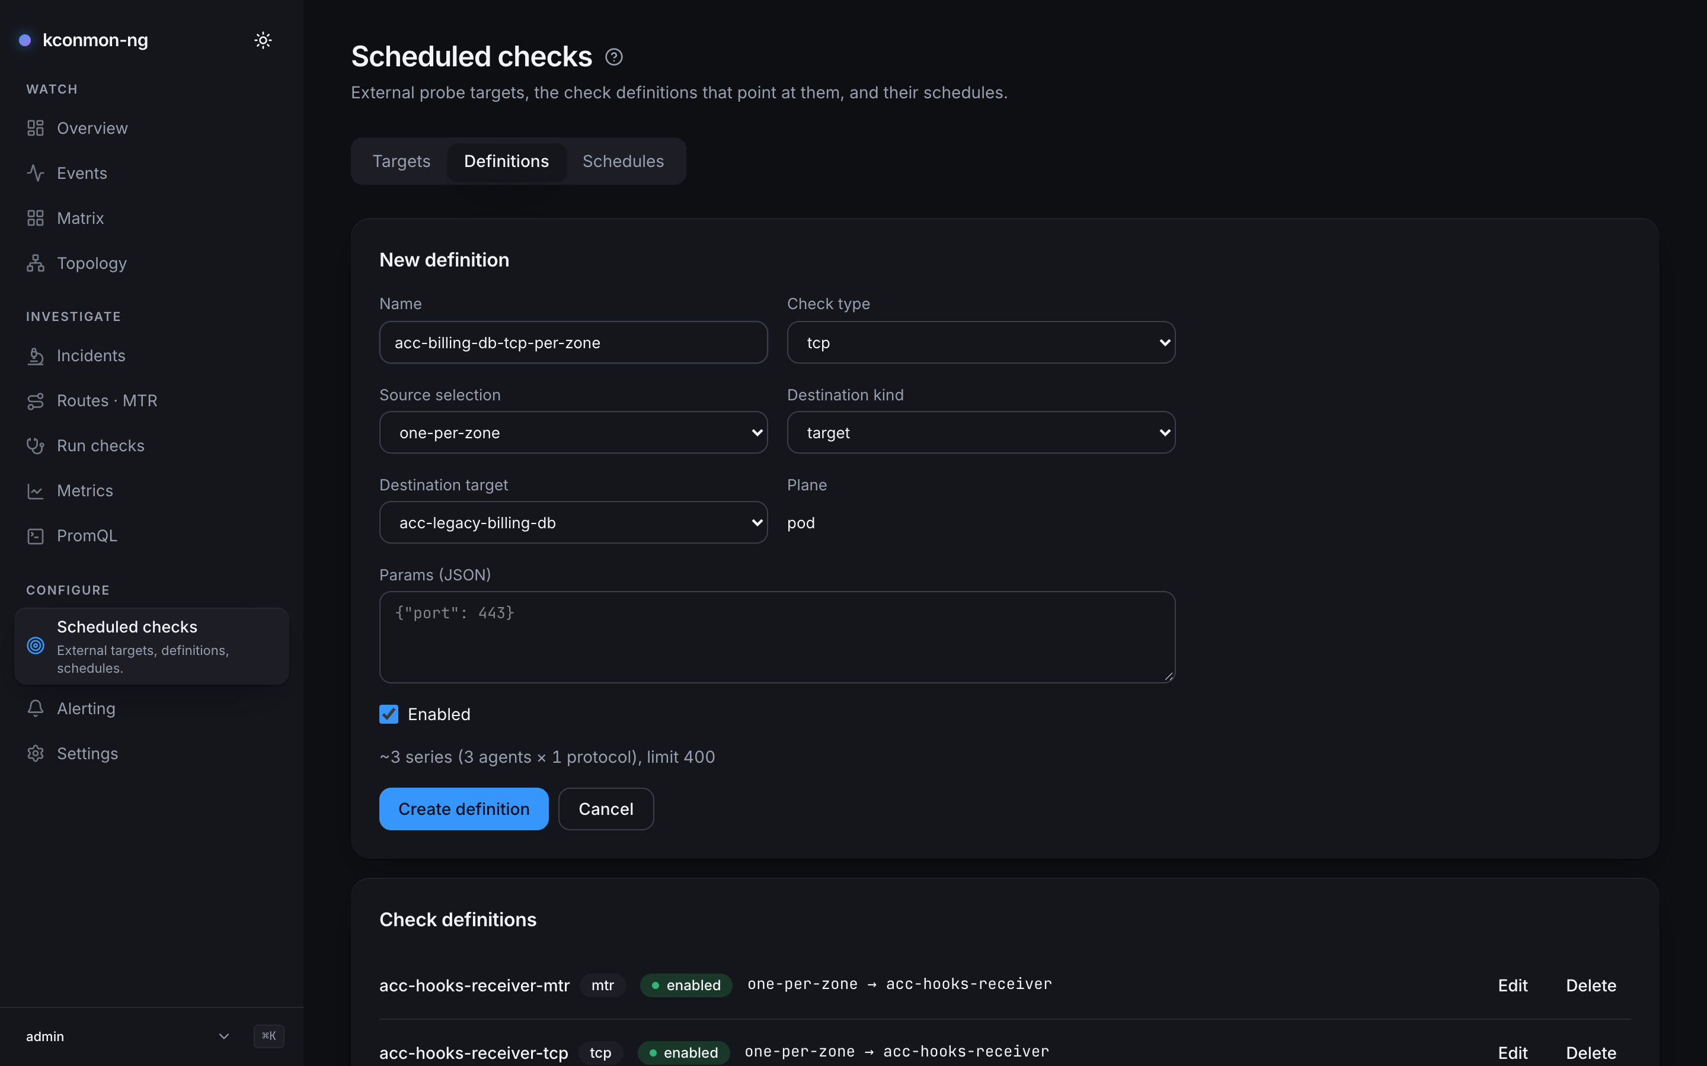Click the tcp type tag in definitions list

coord(600,1052)
